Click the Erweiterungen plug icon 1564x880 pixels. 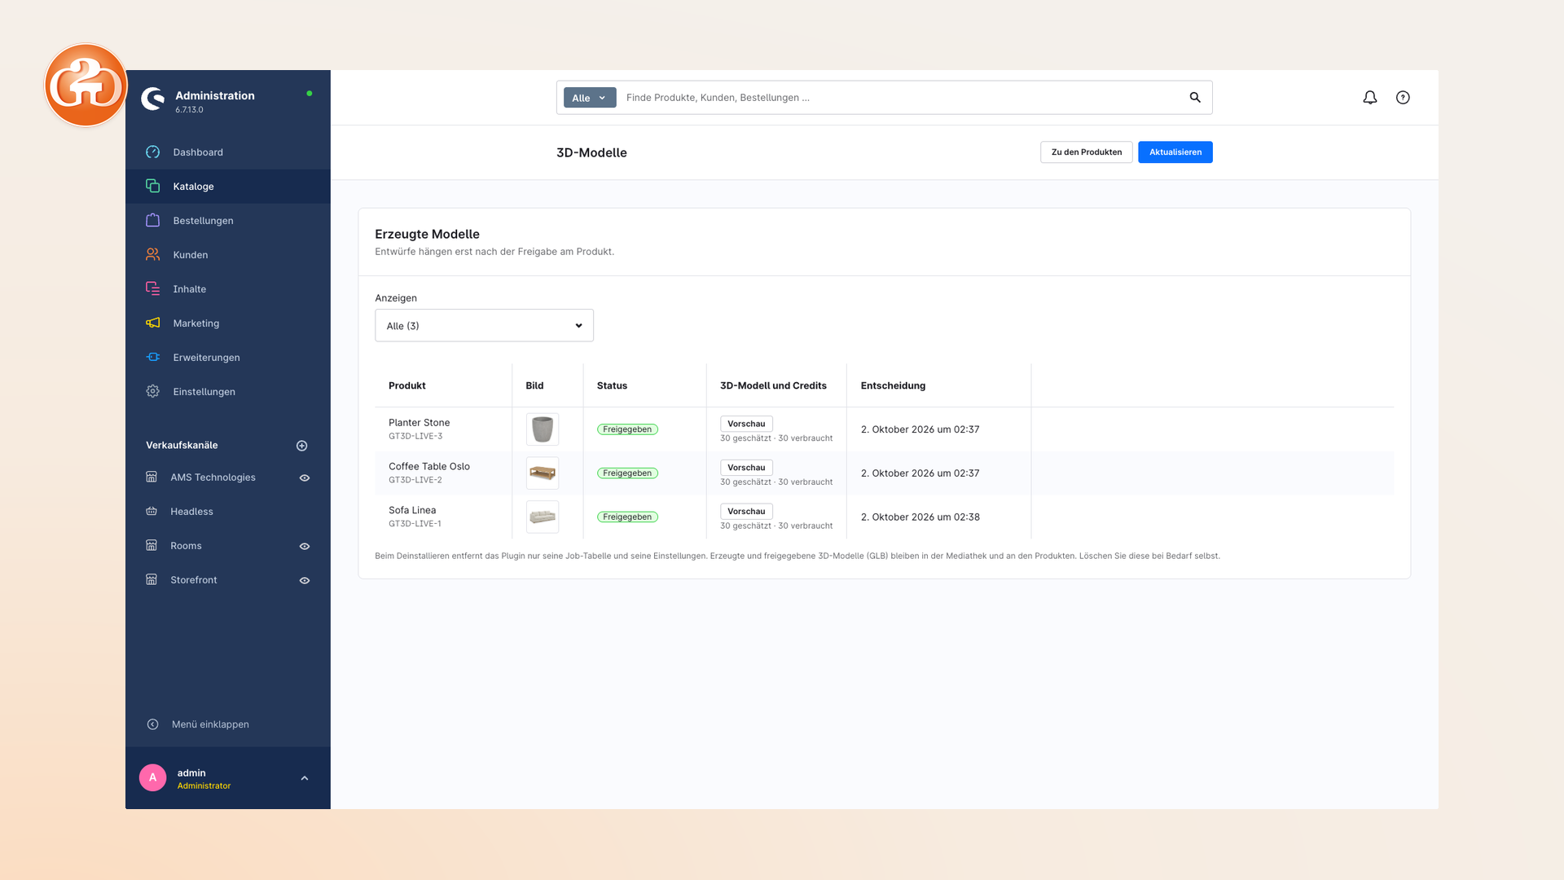pyautogui.click(x=152, y=358)
